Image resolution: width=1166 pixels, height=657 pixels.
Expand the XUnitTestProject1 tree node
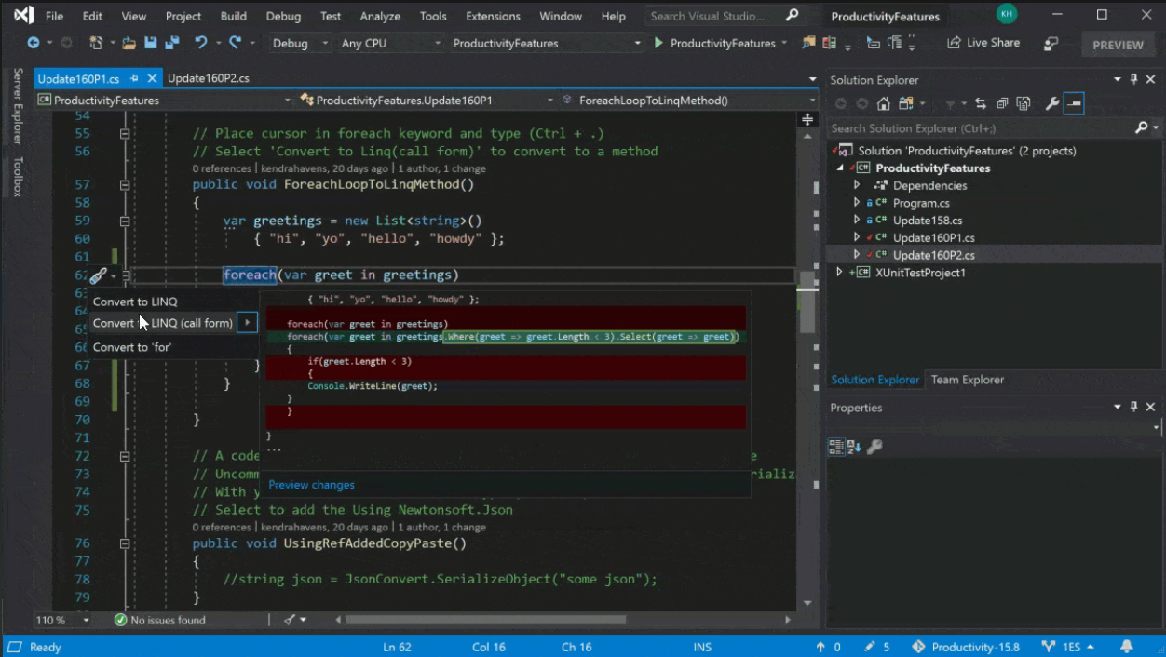click(839, 273)
